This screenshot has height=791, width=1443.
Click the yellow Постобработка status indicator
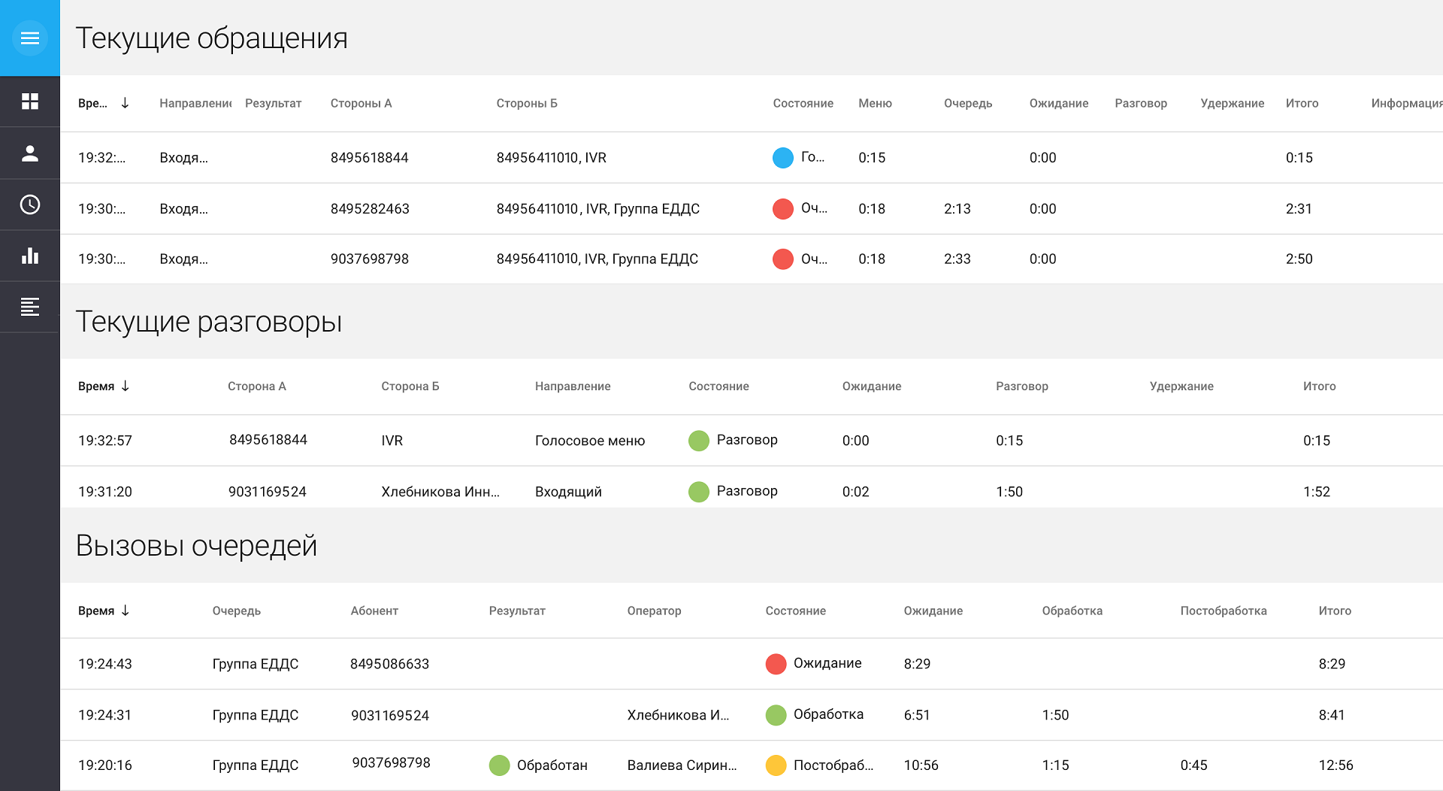coord(776,765)
